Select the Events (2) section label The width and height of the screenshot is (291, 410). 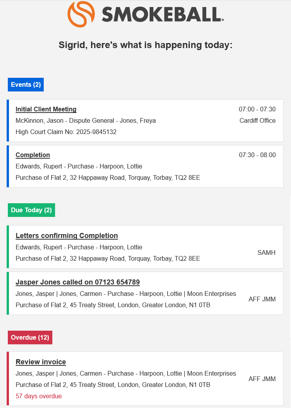pos(26,85)
